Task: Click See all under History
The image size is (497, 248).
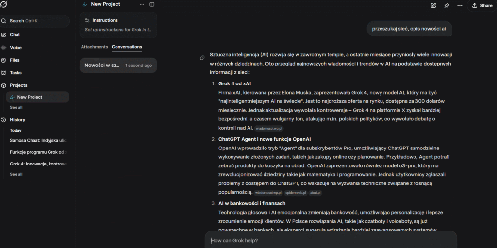Action: (x=16, y=174)
